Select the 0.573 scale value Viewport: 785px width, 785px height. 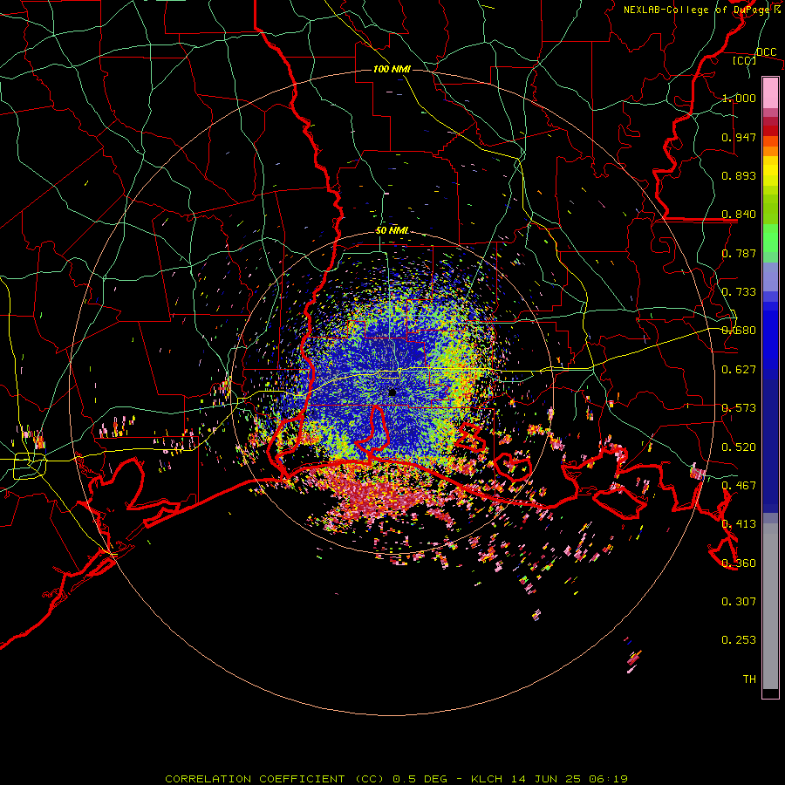pyautogui.click(x=739, y=408)
